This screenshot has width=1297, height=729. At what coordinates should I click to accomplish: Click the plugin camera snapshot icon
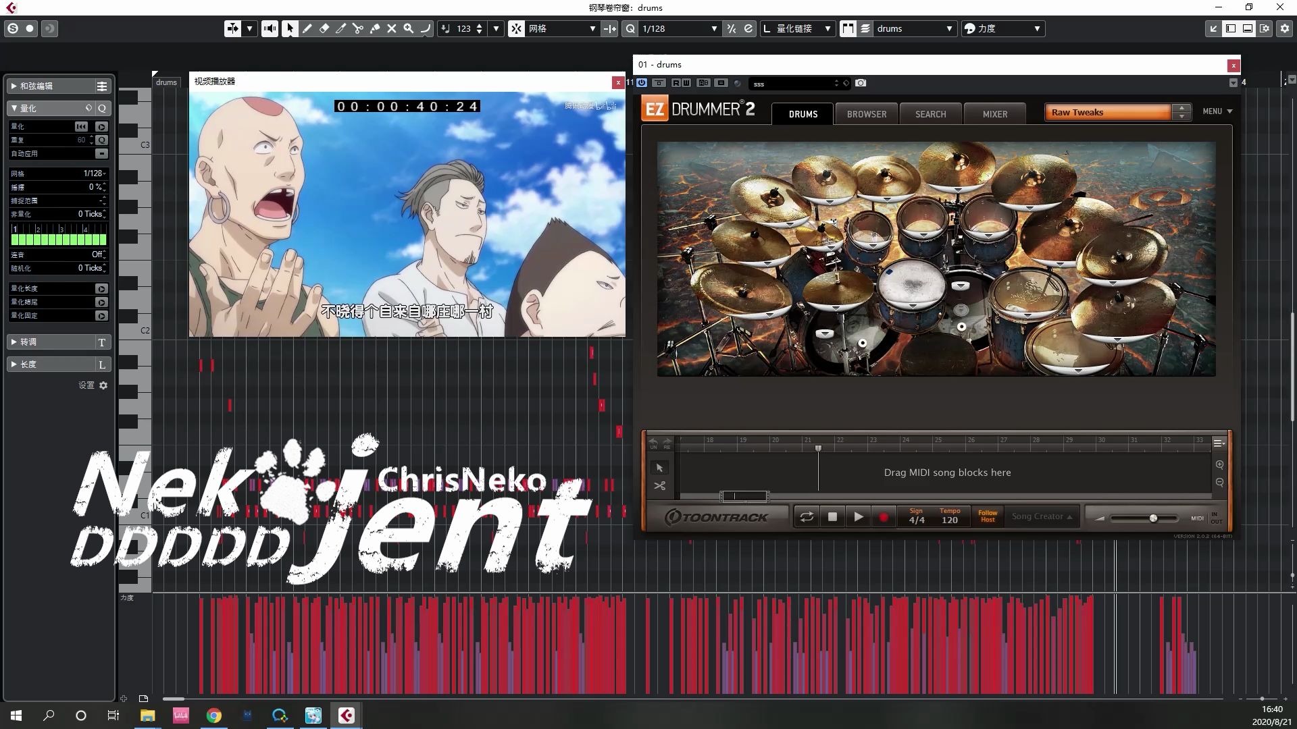point(861,83)
